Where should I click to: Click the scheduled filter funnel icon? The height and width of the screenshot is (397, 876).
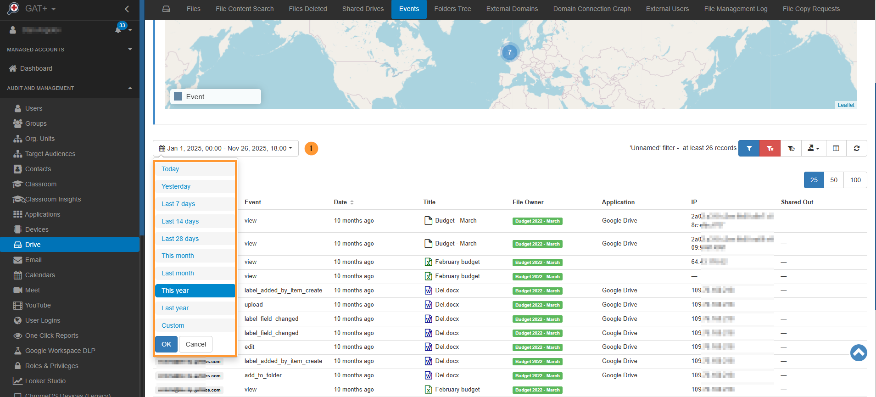791,148
